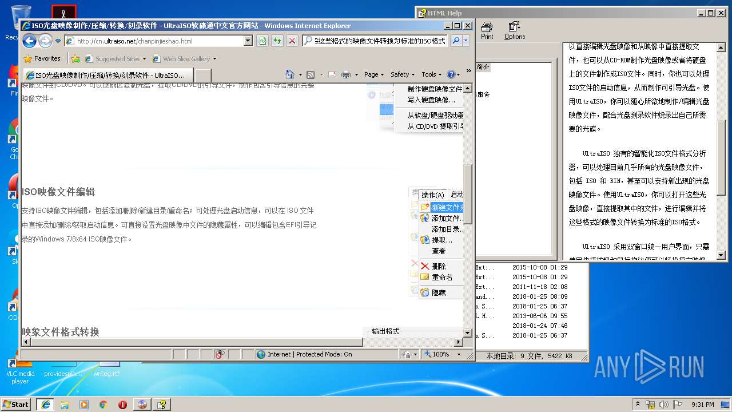This screenshot has height=412, width=732.
Task: Open the Favorites button
Action: pos(42,58)
